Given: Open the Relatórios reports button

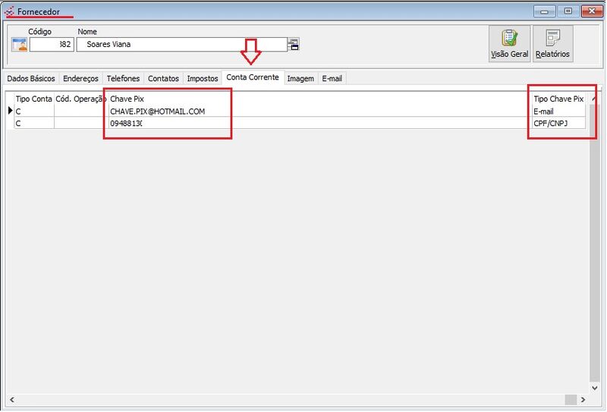Looking at the screenshot, I should [x=552, y=44].
